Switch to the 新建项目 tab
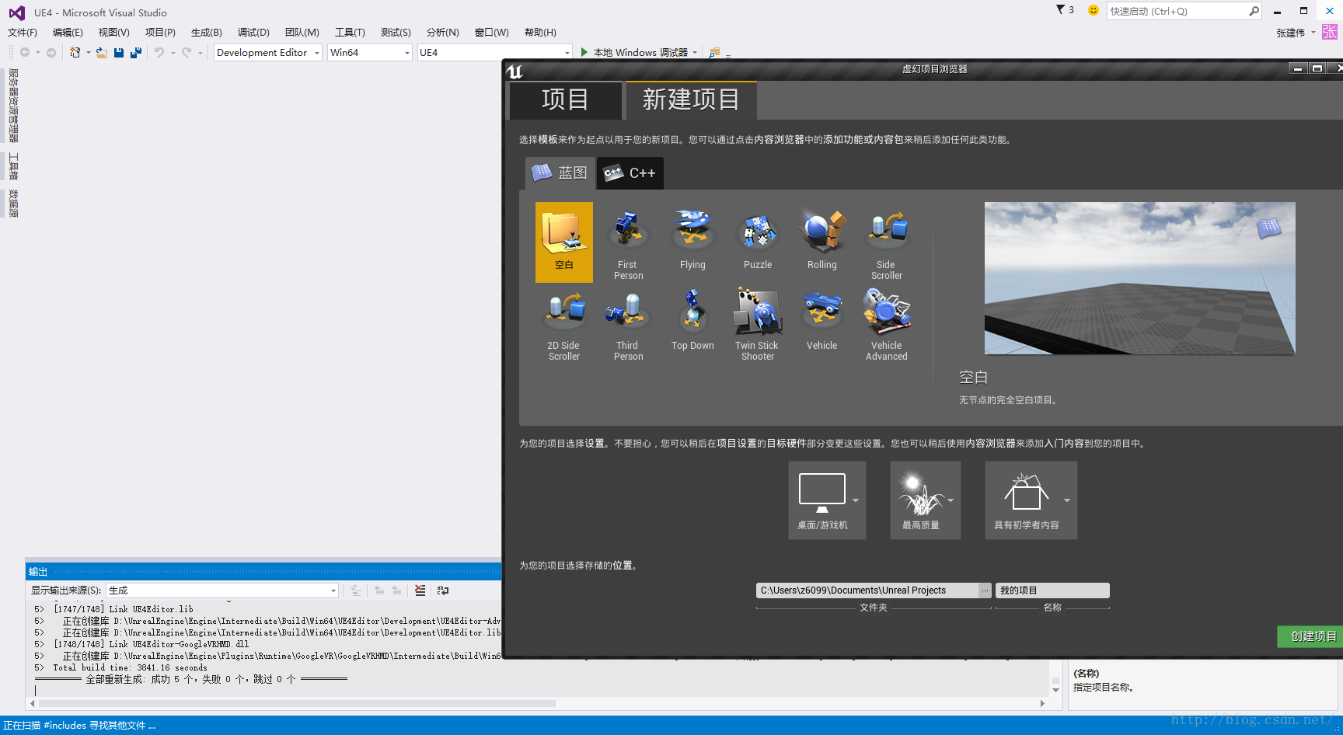 click(x=691, y=100)
